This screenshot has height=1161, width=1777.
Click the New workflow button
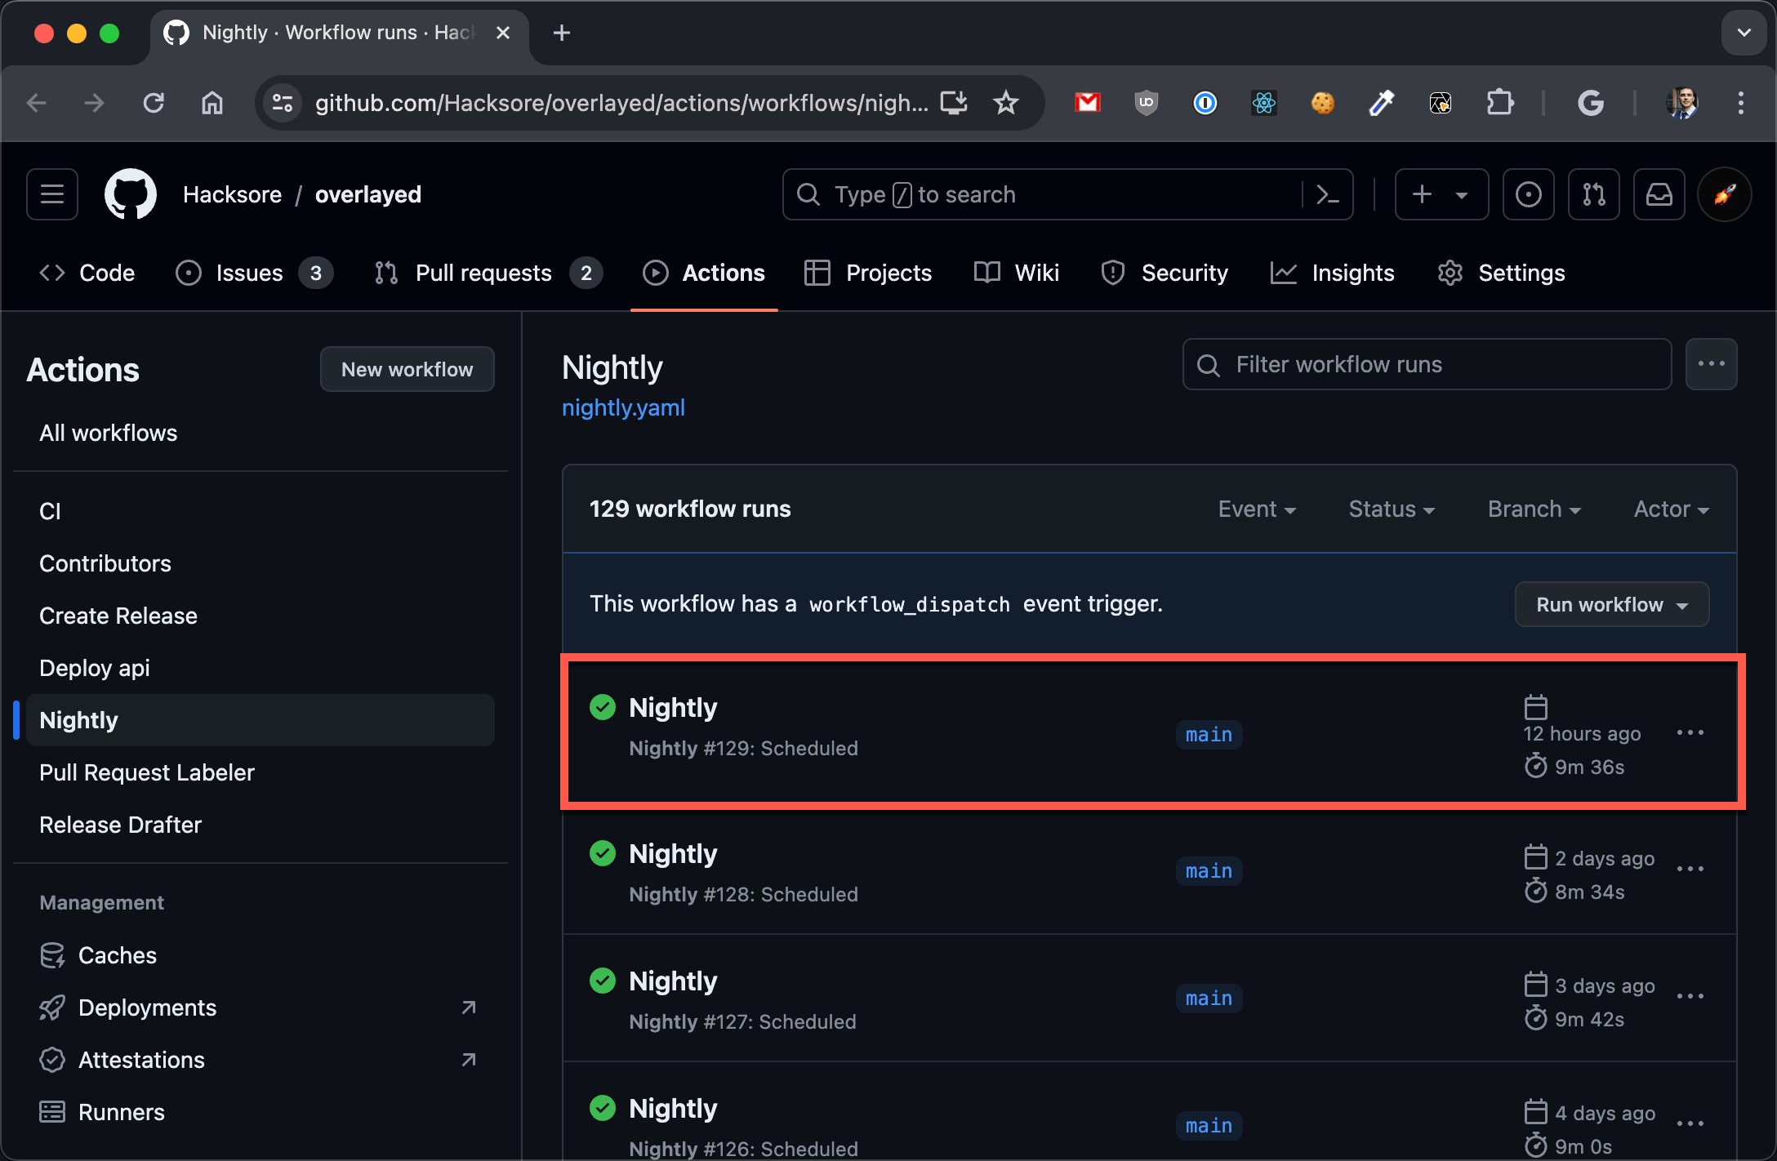click(407, 369)
